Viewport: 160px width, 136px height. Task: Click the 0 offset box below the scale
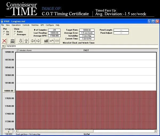pos(9,132)
